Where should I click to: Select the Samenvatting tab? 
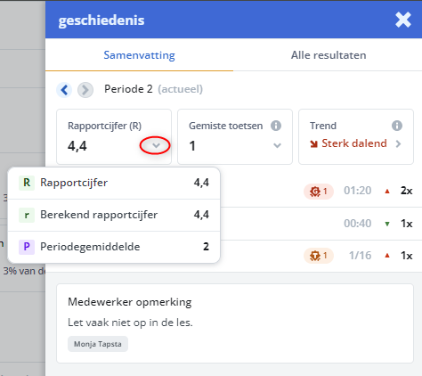[139, 55]
